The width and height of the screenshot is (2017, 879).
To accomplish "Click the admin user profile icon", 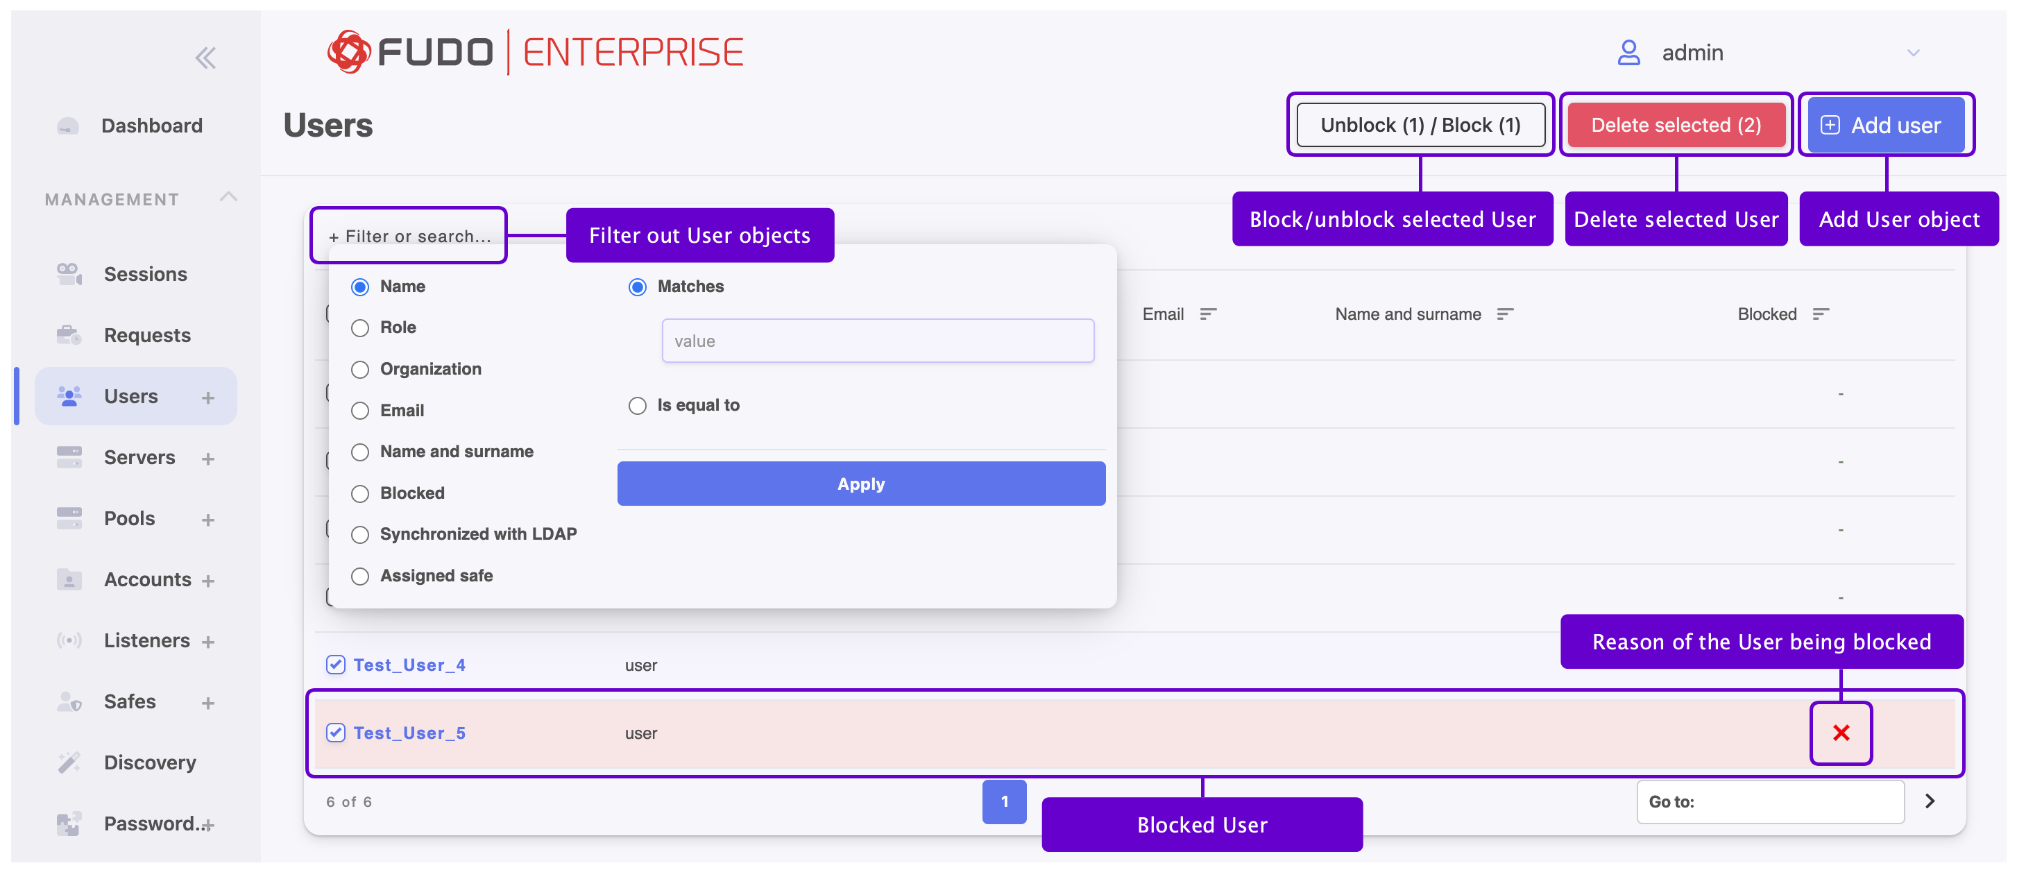I will tap(1628, 53).
